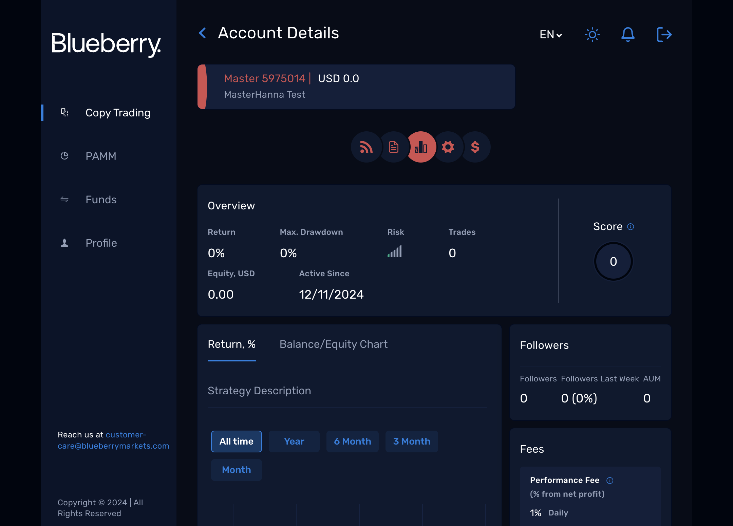Click the Score circle showing 0
The height and width of the screenshot is (526, 733).
pos(614,261)
